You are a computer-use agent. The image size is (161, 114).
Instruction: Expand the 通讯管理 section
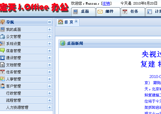[49, 58]
